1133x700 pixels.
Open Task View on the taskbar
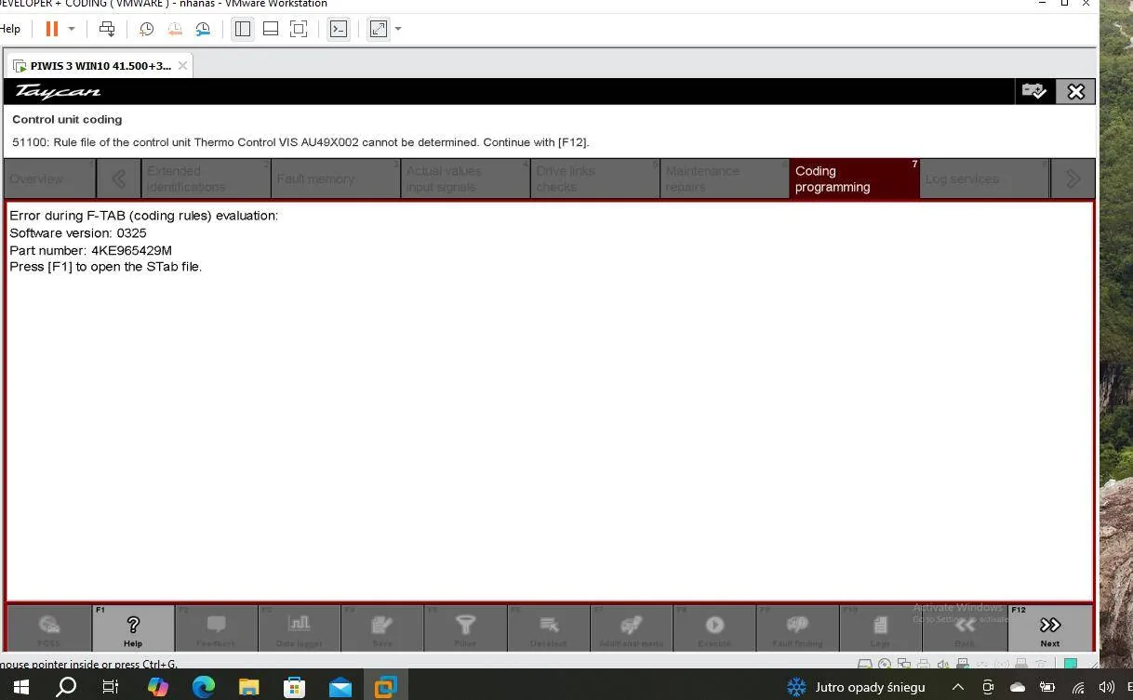(111, 687)
